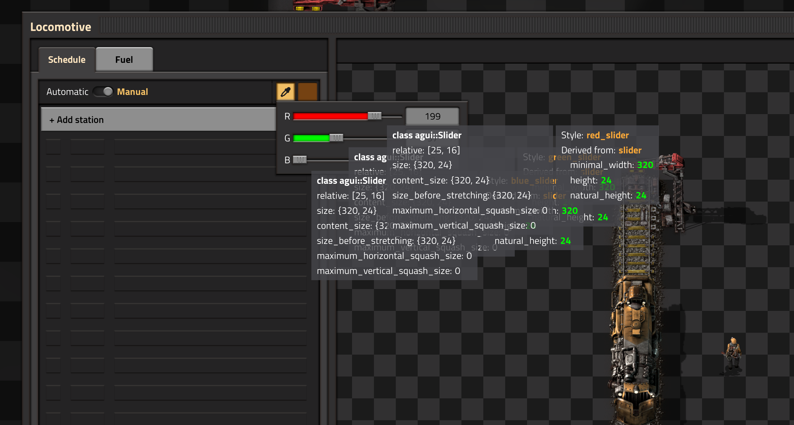The image size is (794, 425).
Task: Click the empty R slider track right of handle
Action: coord(392,116)
